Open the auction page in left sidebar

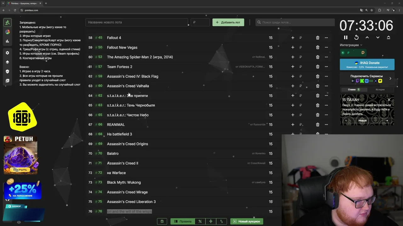(8, 22)
